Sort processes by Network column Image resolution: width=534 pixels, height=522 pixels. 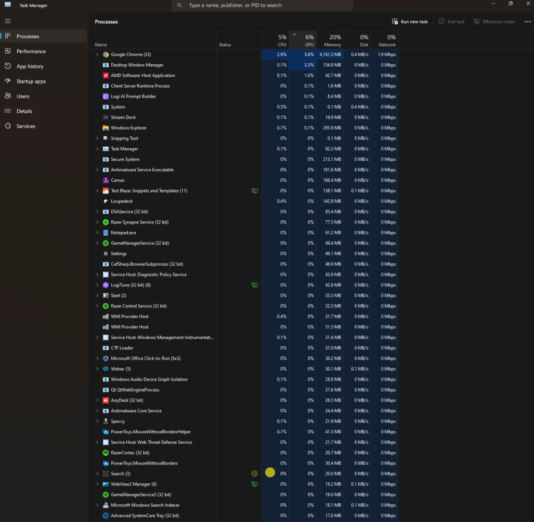[385, 40]
